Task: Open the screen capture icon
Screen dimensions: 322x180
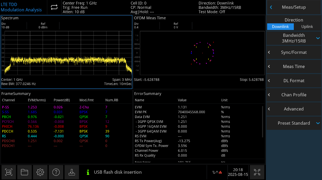Action: point(9,172)
